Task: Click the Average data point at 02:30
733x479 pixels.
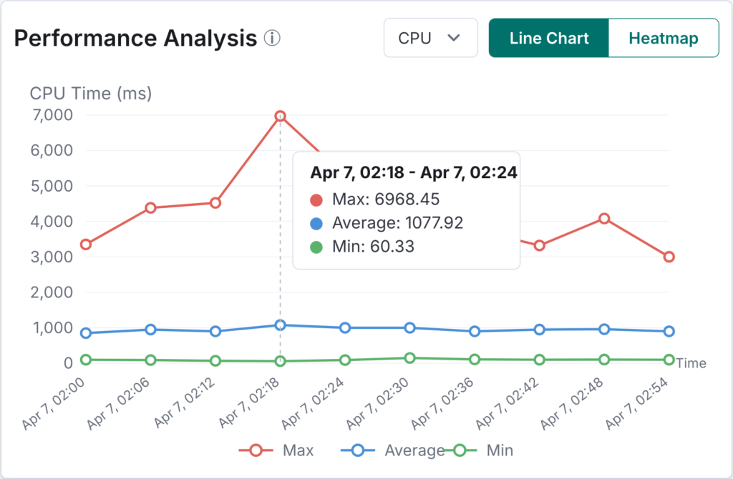Action: coord(409,327)
